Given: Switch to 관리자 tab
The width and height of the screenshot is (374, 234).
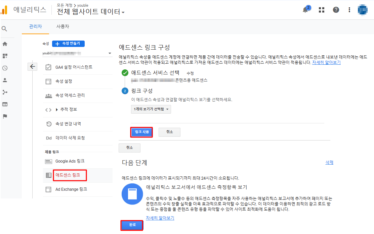Looking at the screenshot, I should [x=35, y=26].
